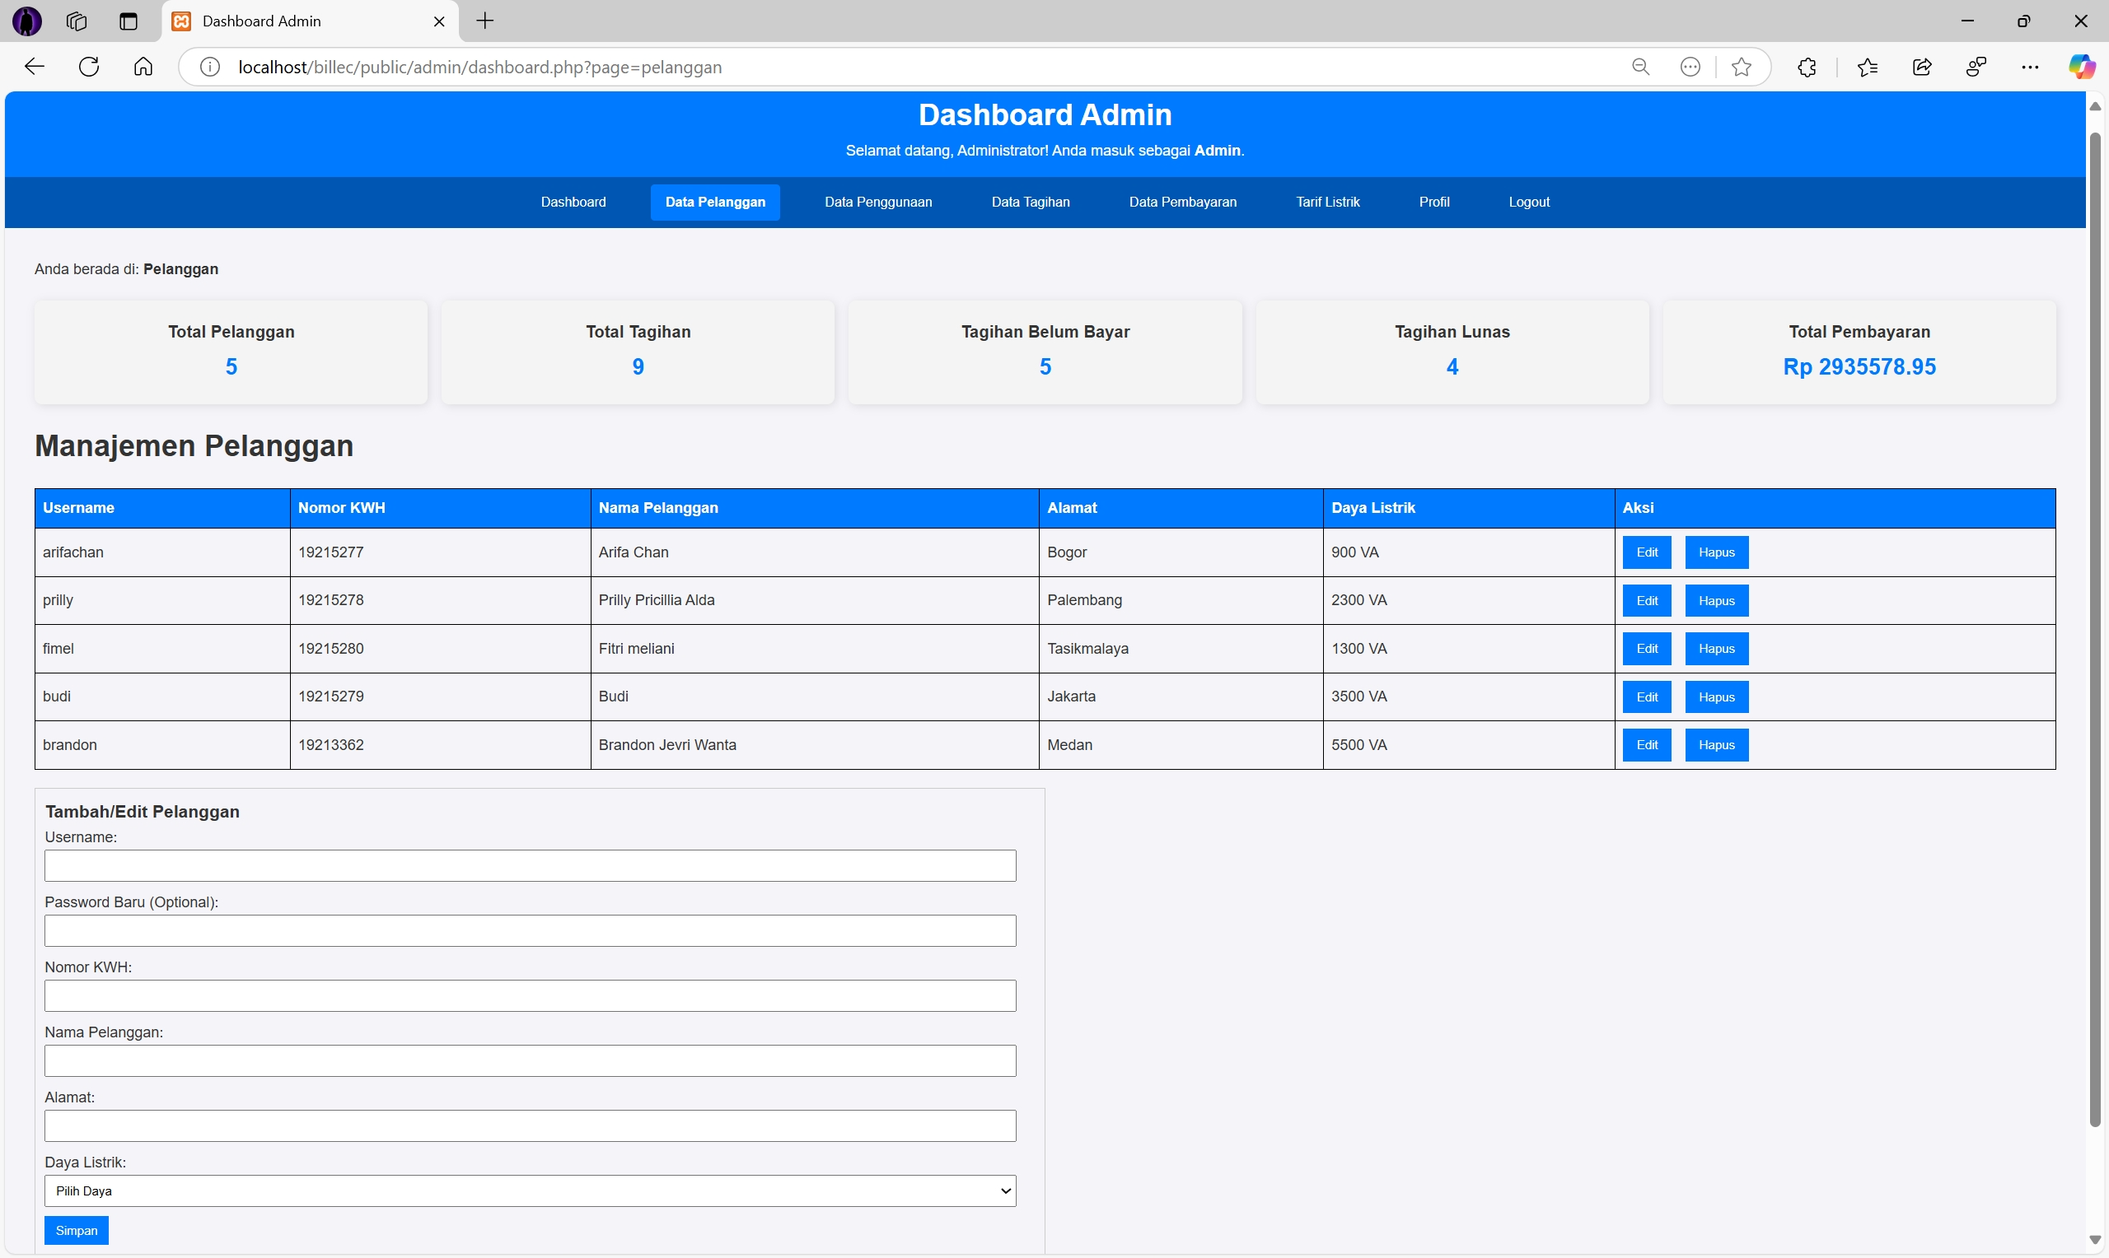The width and height of the screenshot is (2109, 1258).
Task: Reload the page with refresh icon
Action: [89, 67]
